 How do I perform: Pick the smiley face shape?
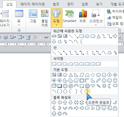[87, 86]
